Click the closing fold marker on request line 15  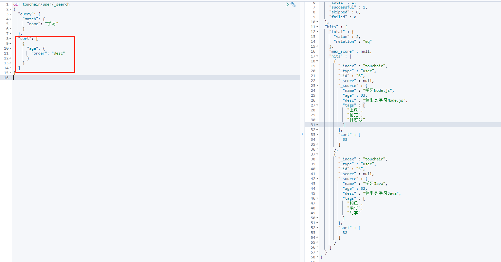point(10,73)
